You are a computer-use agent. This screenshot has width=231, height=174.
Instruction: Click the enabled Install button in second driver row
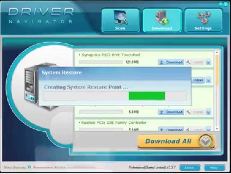[x=198, y=80]
